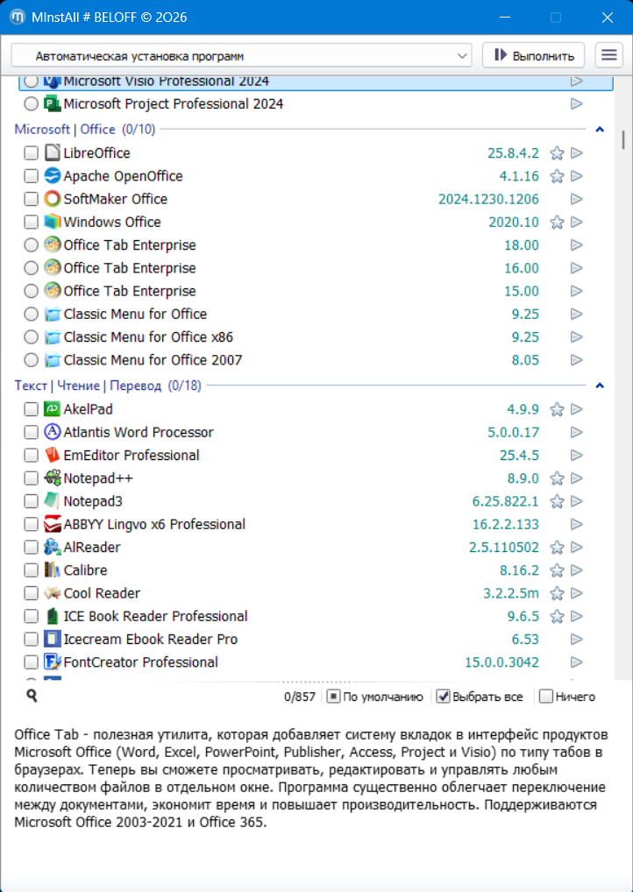Toggle the 'Выбрать все' checkbox

point(444,697)
